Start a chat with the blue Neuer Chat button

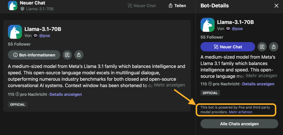pos(228,47)
